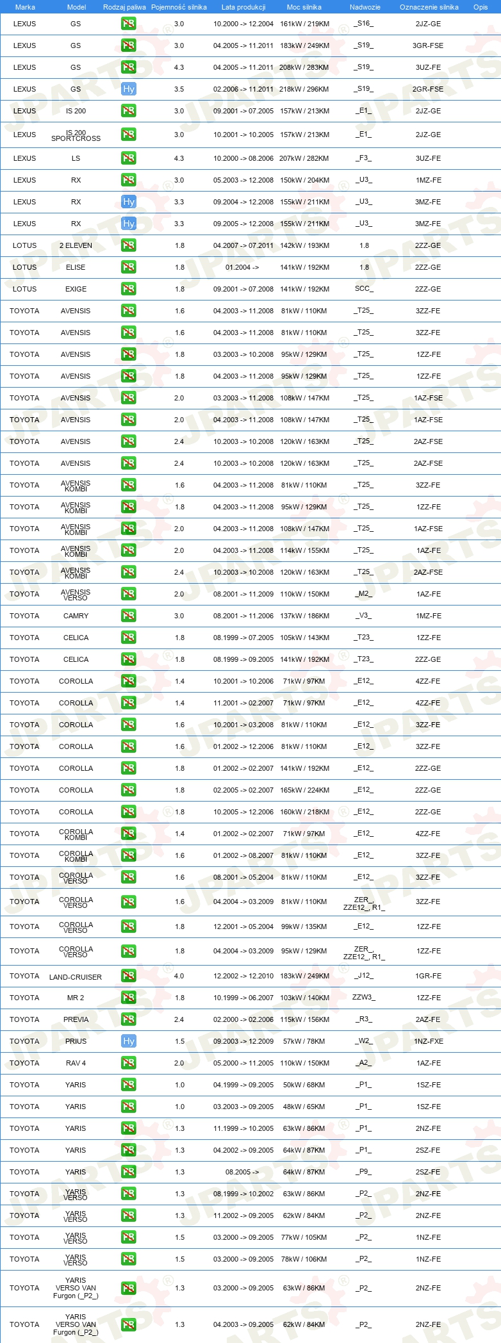Click the petrol icon in the LEXUS LS row
Image resolution: width=501 pixels, height=1343 pixels.
pos(129,158)
